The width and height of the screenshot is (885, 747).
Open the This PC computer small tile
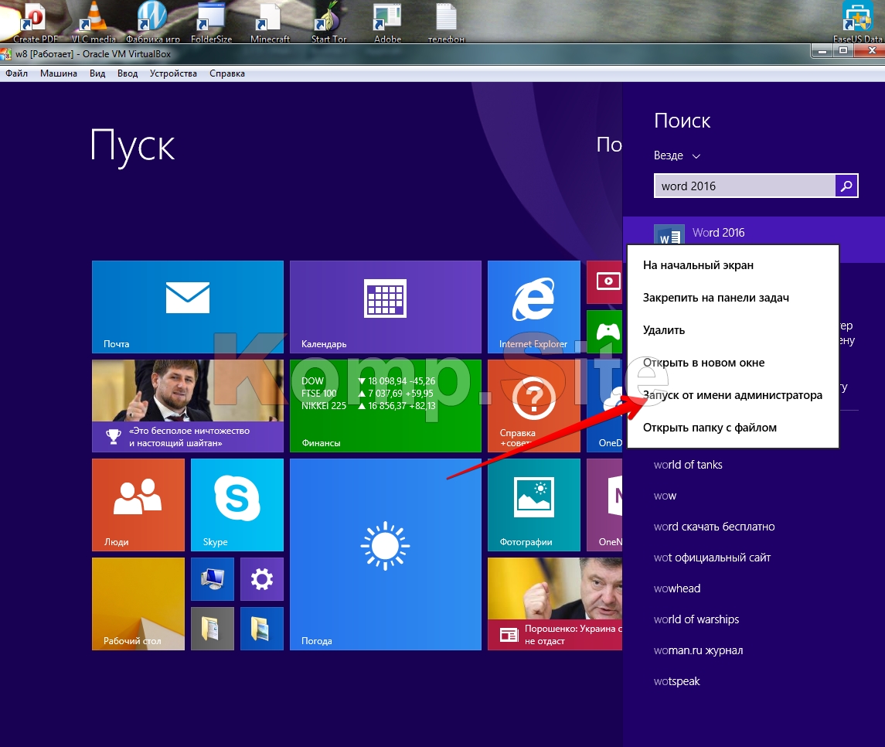tap(213, 578)
